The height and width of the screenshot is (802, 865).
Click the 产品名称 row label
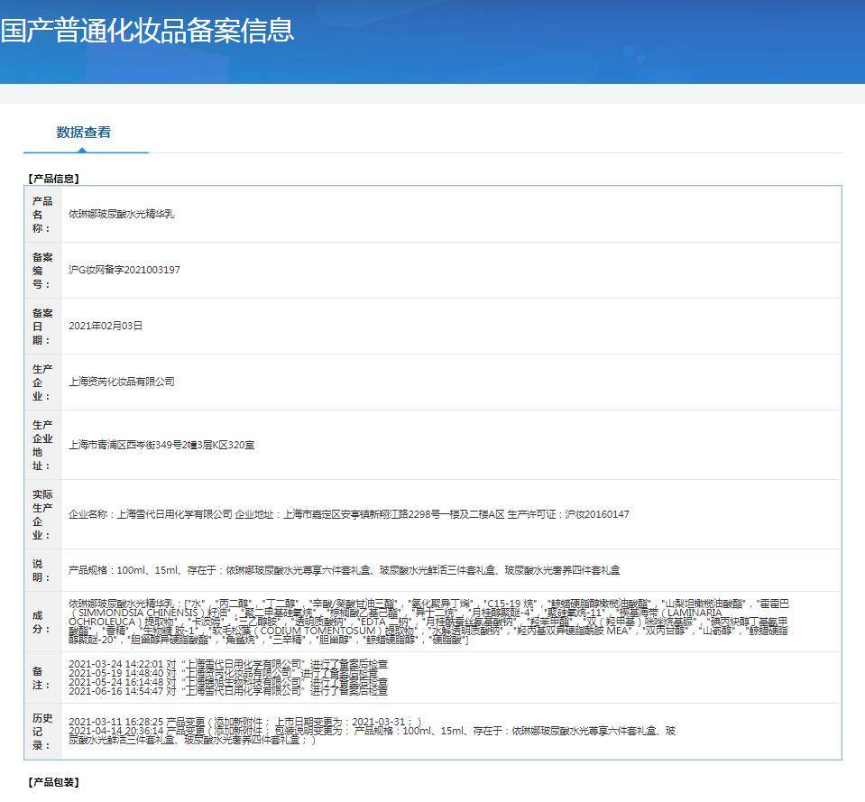41,215
